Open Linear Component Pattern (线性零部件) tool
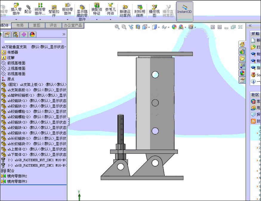Screen dimensions: 261x201 pos(40,9)
